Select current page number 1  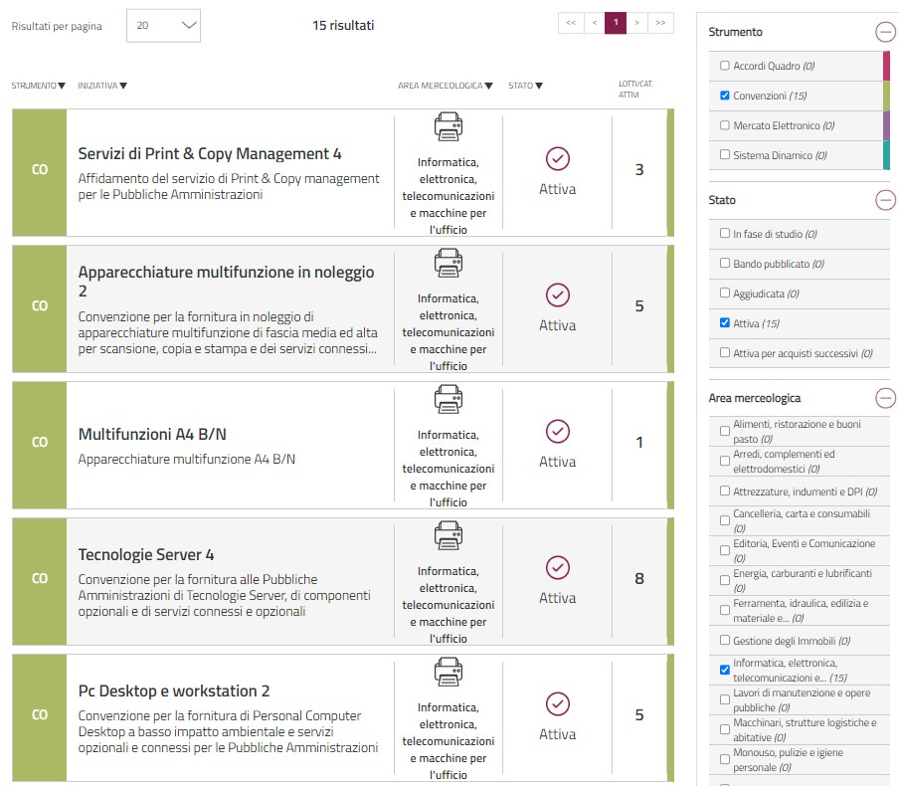point(616,22)
